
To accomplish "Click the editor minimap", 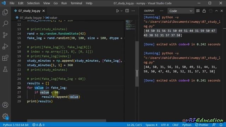I will [x=130, y=25].
